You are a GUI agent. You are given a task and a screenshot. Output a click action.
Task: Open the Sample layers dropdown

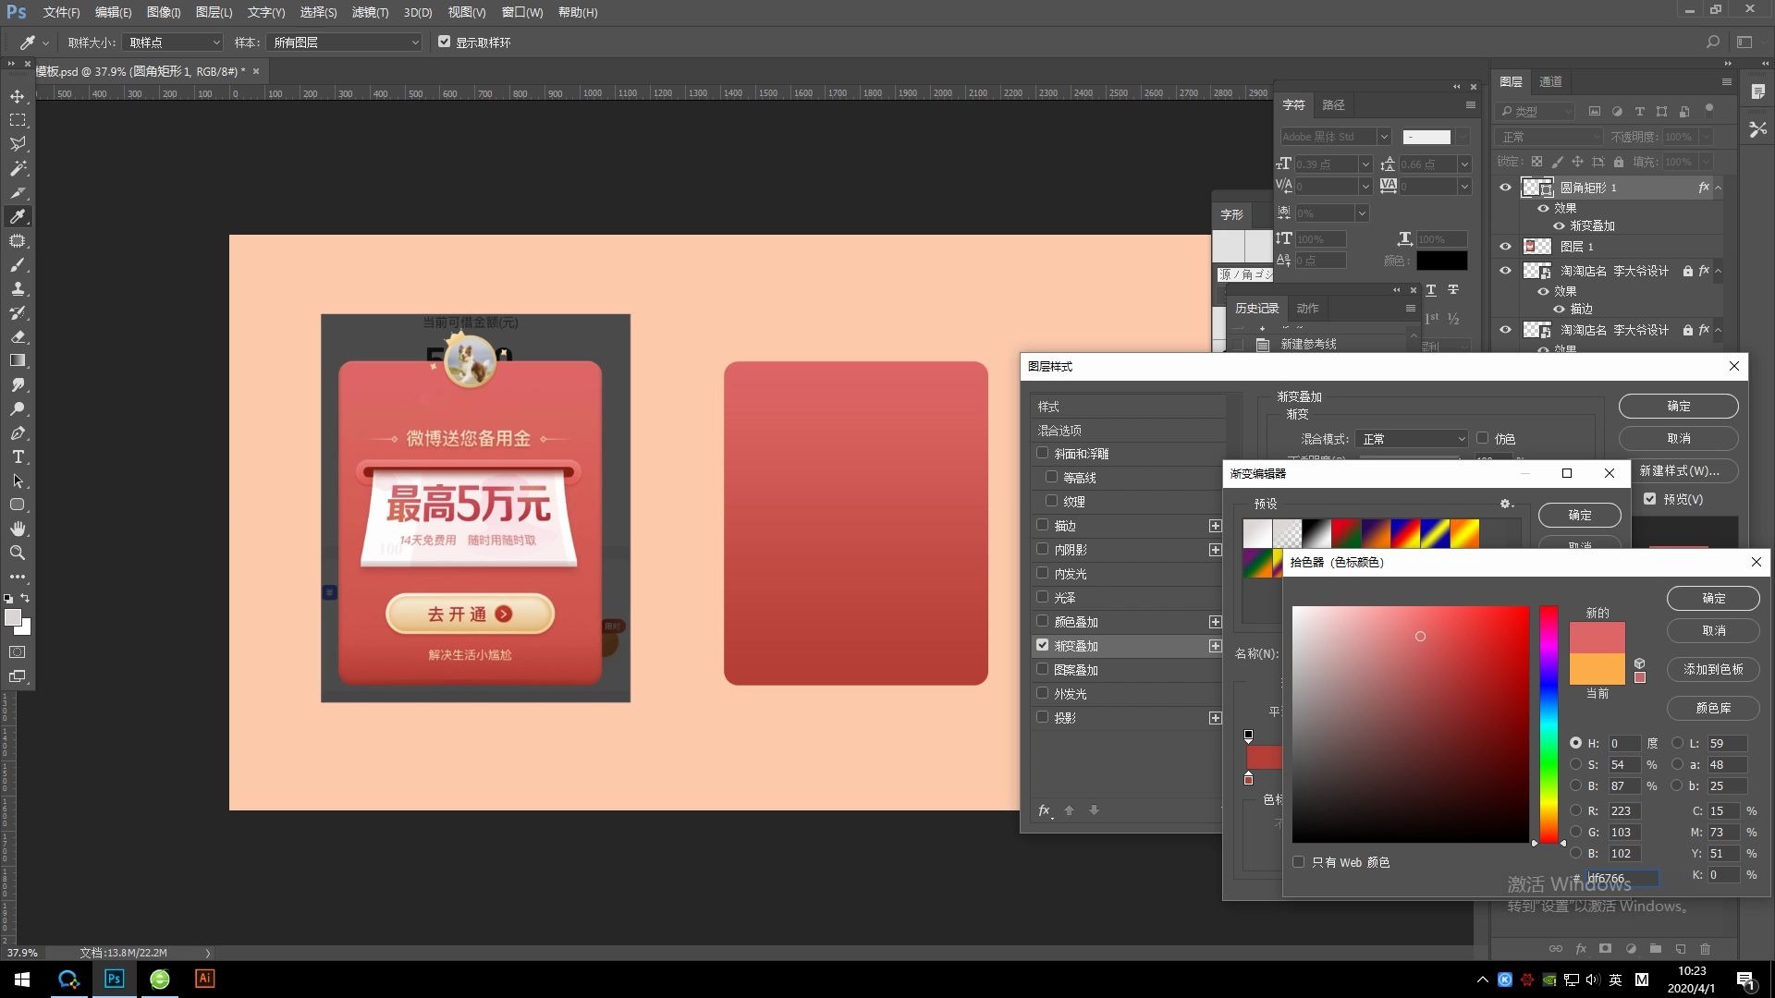pyautogui.click(x=345, y=43)
